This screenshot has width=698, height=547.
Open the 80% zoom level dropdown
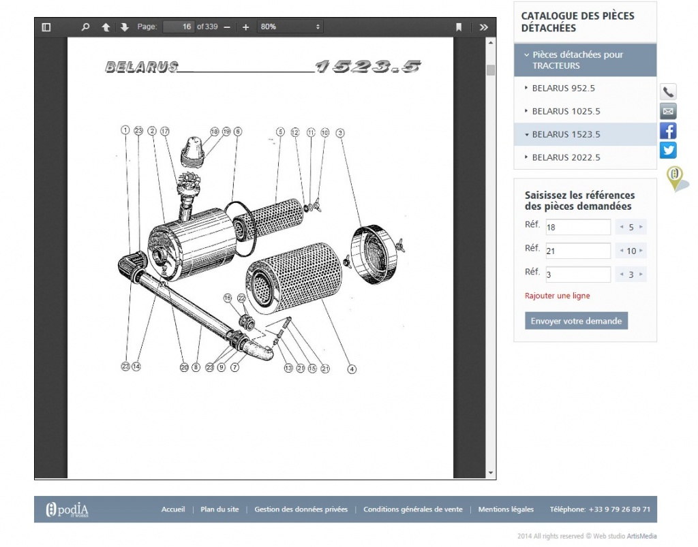[x=290, y=27]
